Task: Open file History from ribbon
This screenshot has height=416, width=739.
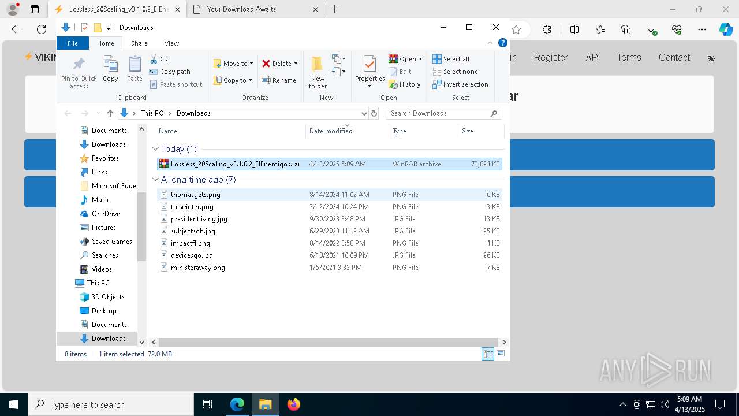Action: click(405, 84)
